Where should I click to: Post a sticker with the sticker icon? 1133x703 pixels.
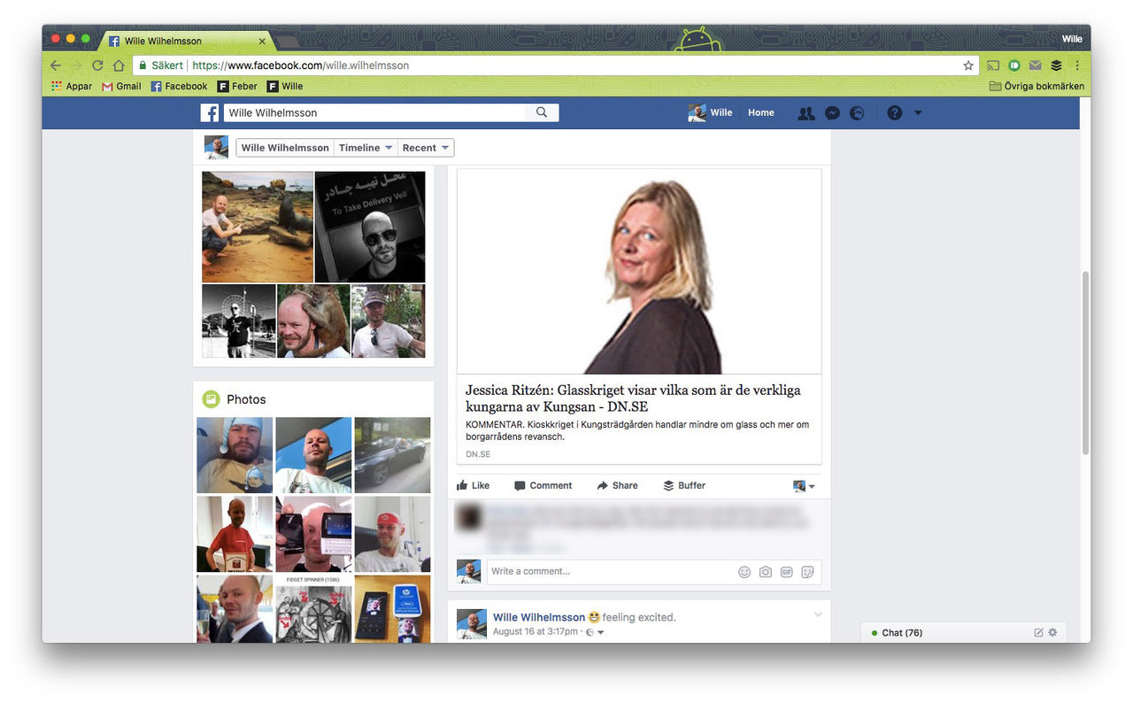point(807,572)
